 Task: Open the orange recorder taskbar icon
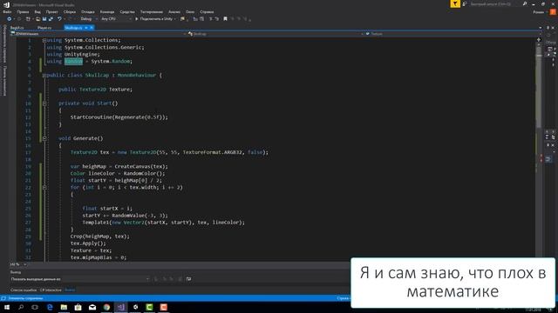point(164,307)
